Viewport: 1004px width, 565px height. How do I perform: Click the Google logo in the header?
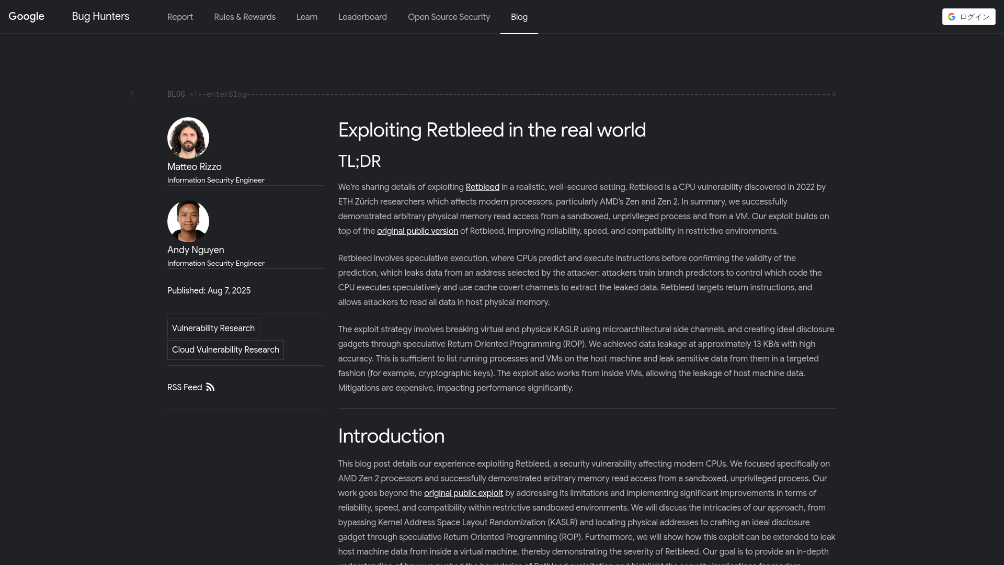(26, 17)
